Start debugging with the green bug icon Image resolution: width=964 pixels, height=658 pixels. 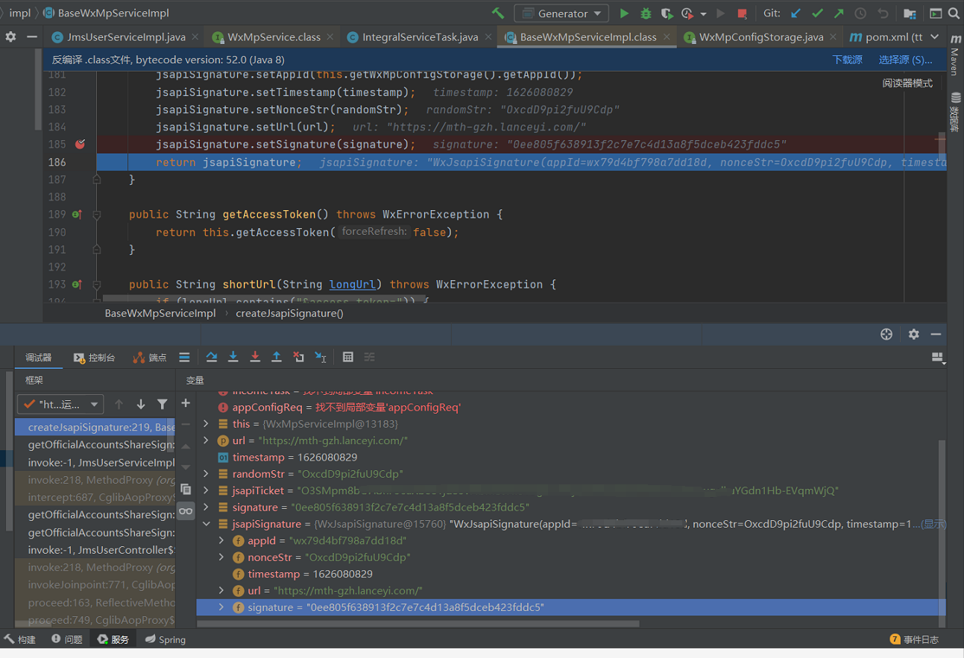(646, 13)
